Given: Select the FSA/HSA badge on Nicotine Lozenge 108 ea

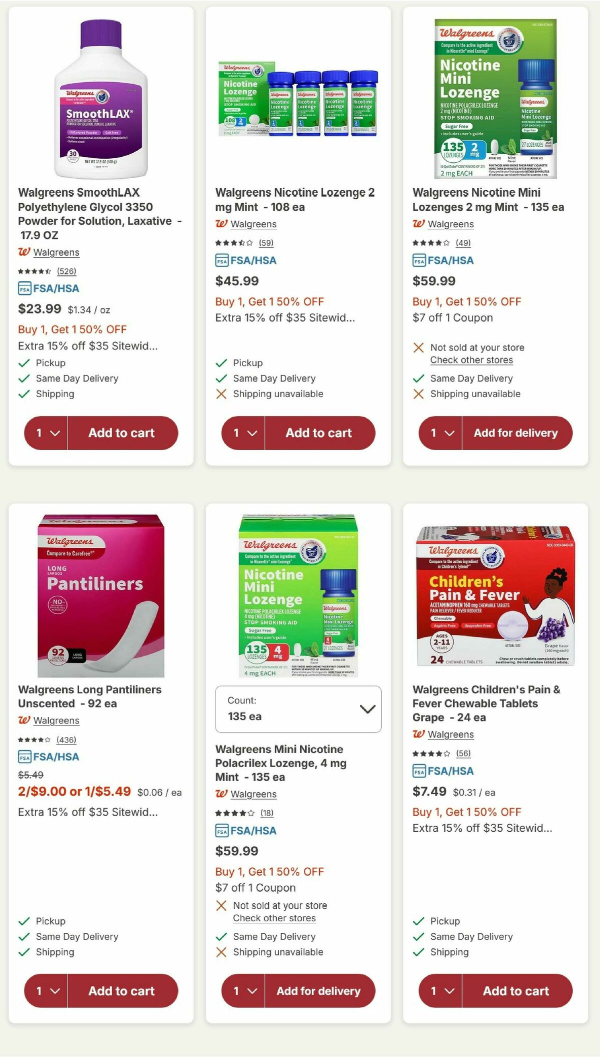Looking at the screenshot, I should [246, 260].
